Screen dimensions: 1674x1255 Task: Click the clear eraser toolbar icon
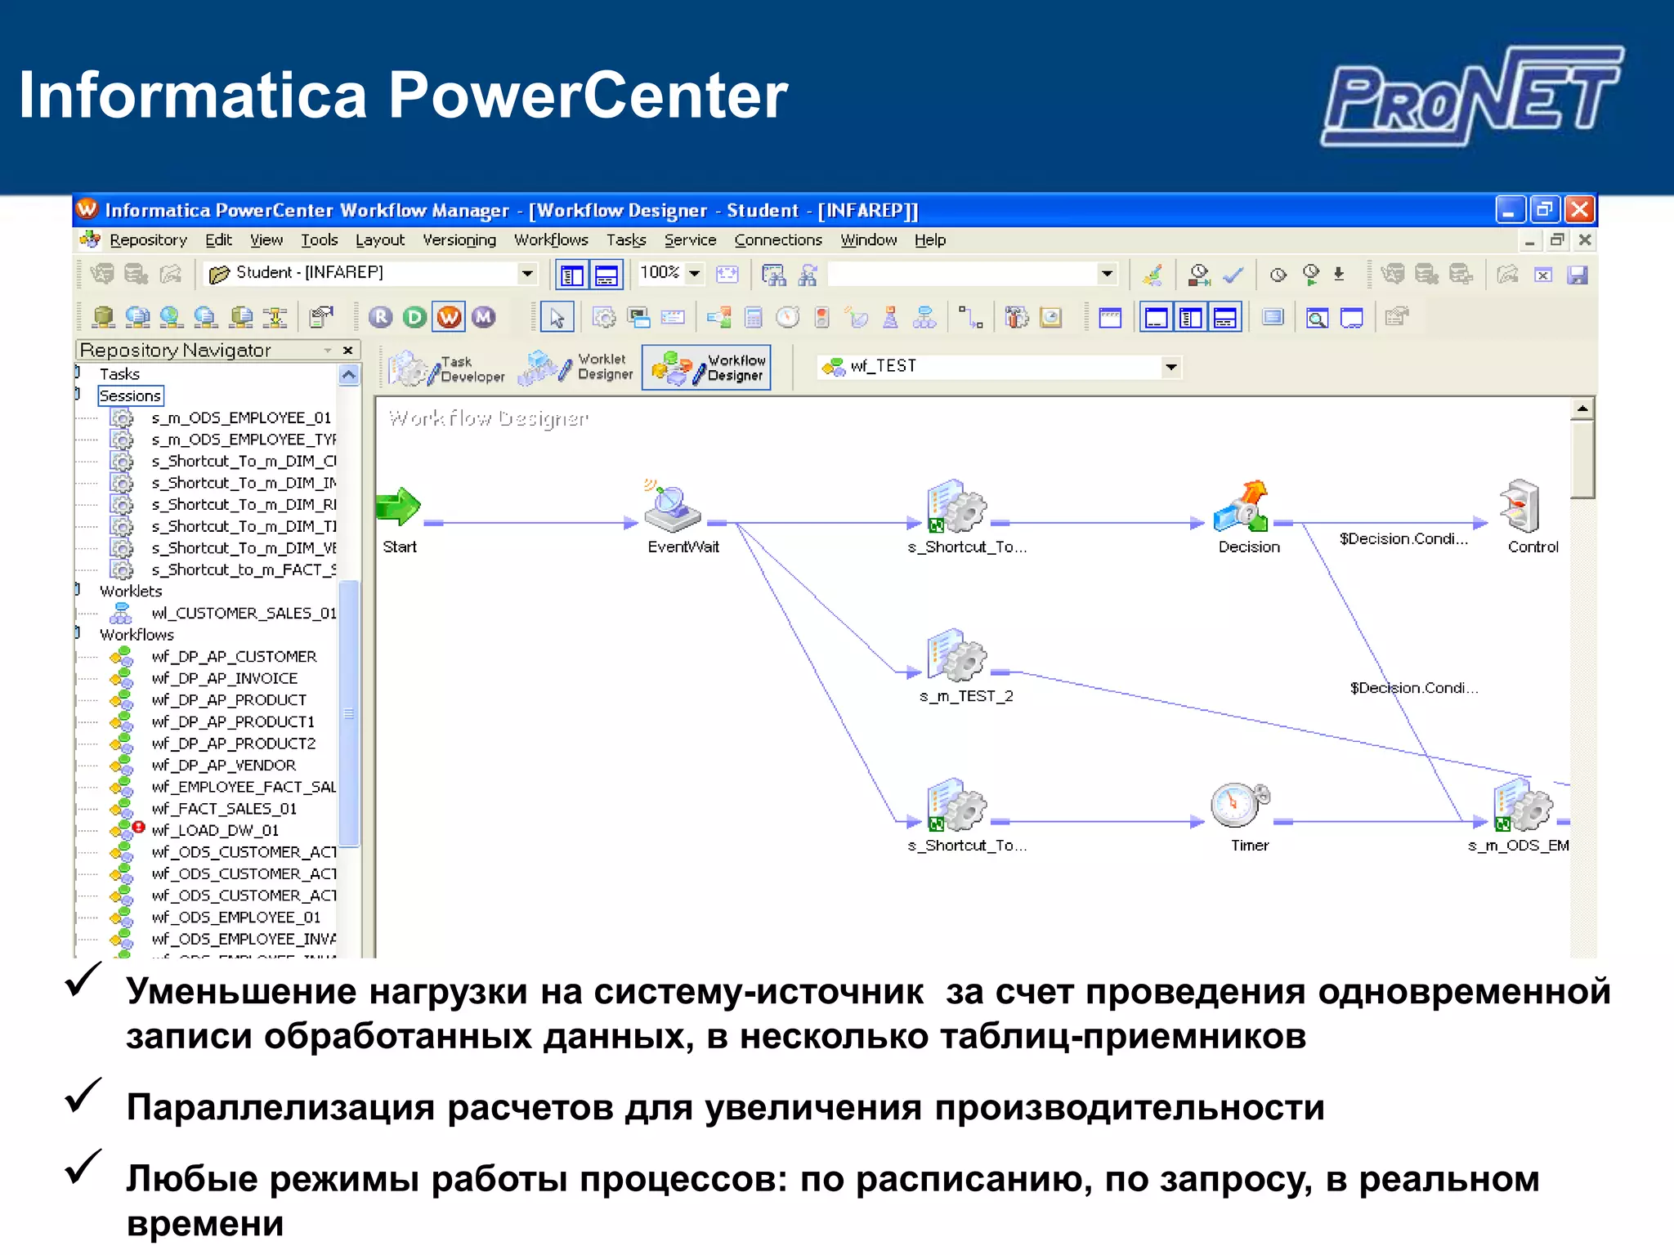coord(1153,275)
